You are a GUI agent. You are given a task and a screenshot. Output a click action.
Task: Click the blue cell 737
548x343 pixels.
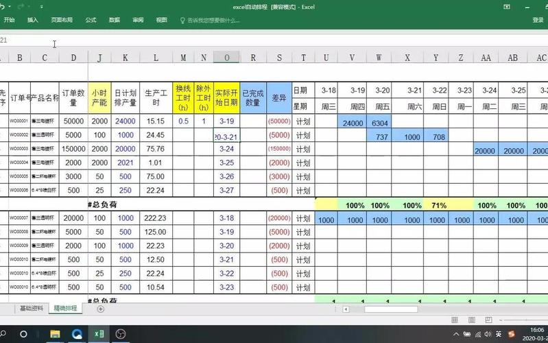[x=379, y=135]
